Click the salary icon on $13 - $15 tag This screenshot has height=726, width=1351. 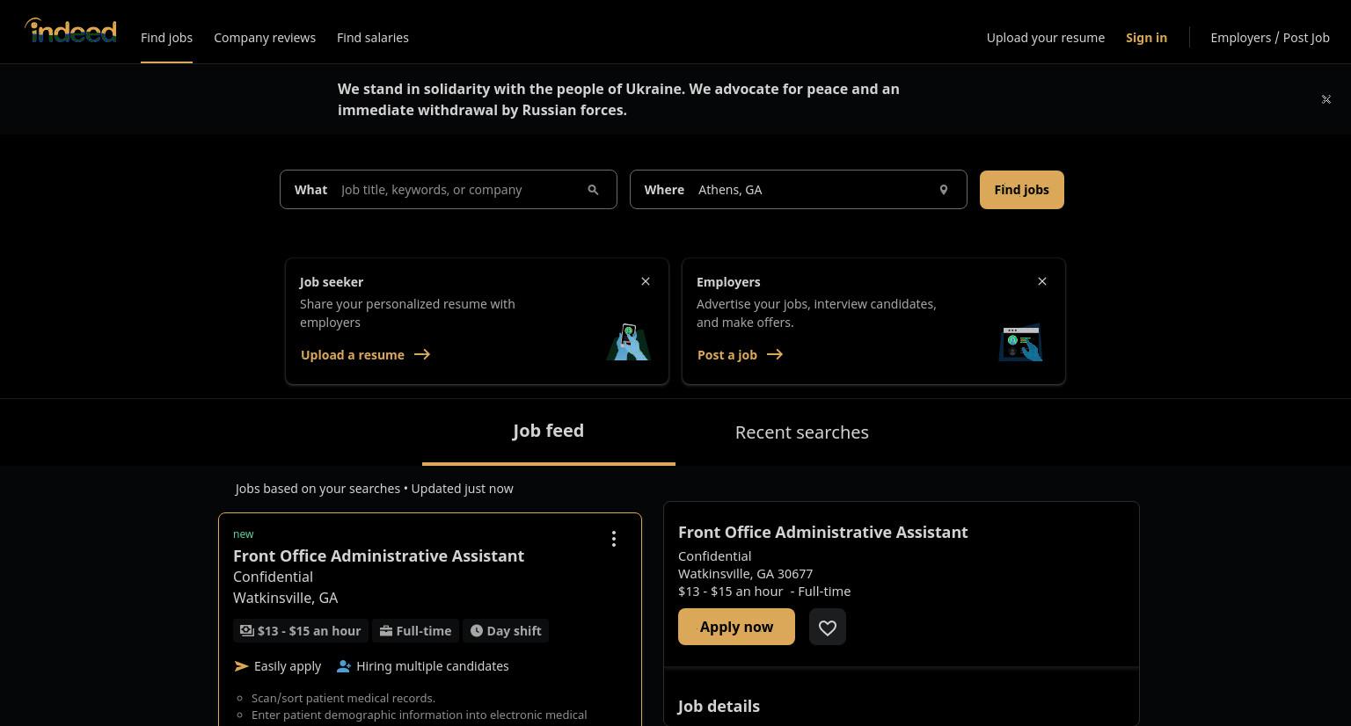[247, 630]
